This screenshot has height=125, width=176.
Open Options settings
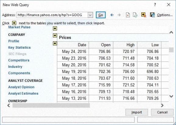tap(165, 15)
